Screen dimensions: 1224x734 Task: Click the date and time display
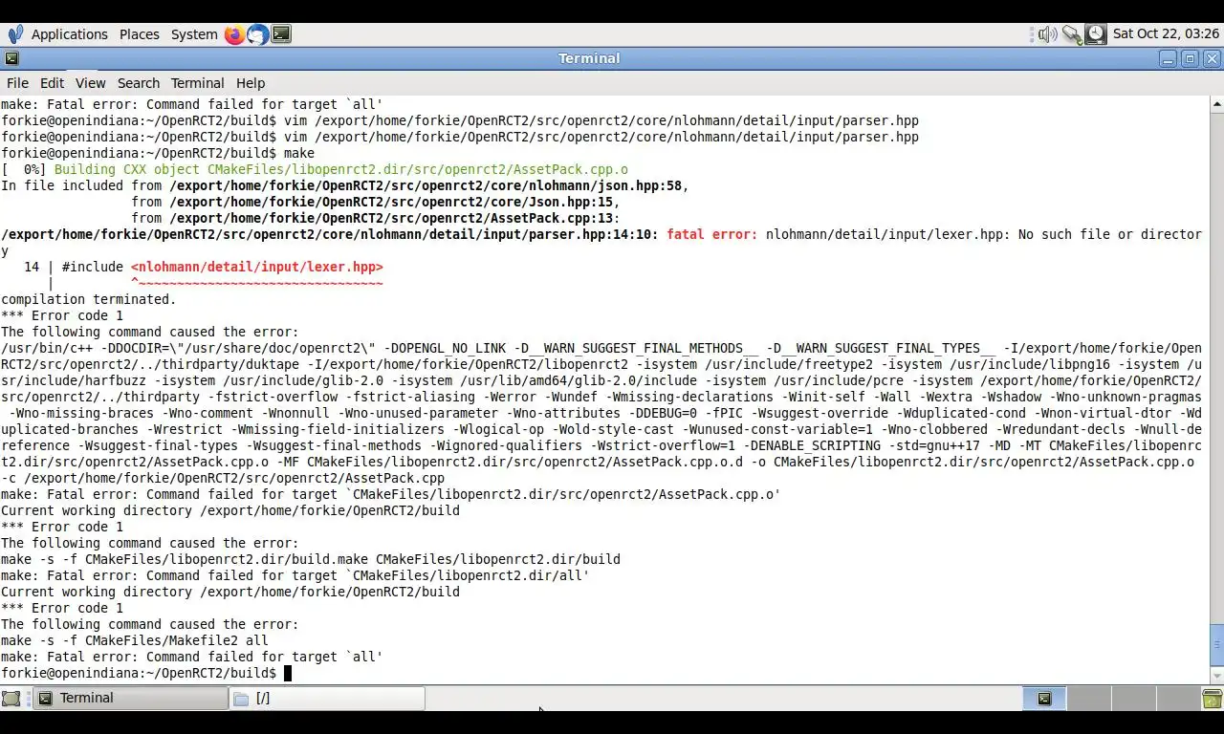1166,33
